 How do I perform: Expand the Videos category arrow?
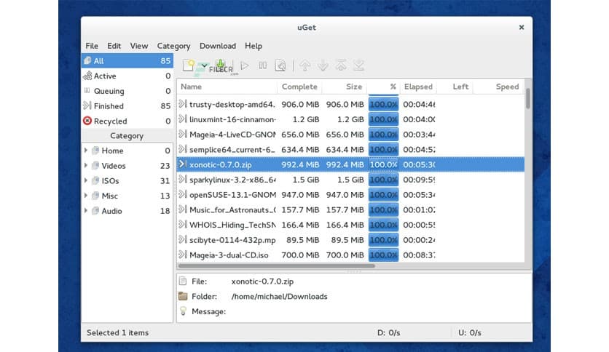(x=86, y=166)
